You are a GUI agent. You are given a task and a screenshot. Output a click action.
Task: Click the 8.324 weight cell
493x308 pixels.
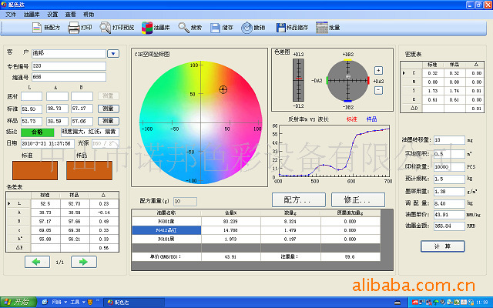[290, 222]
